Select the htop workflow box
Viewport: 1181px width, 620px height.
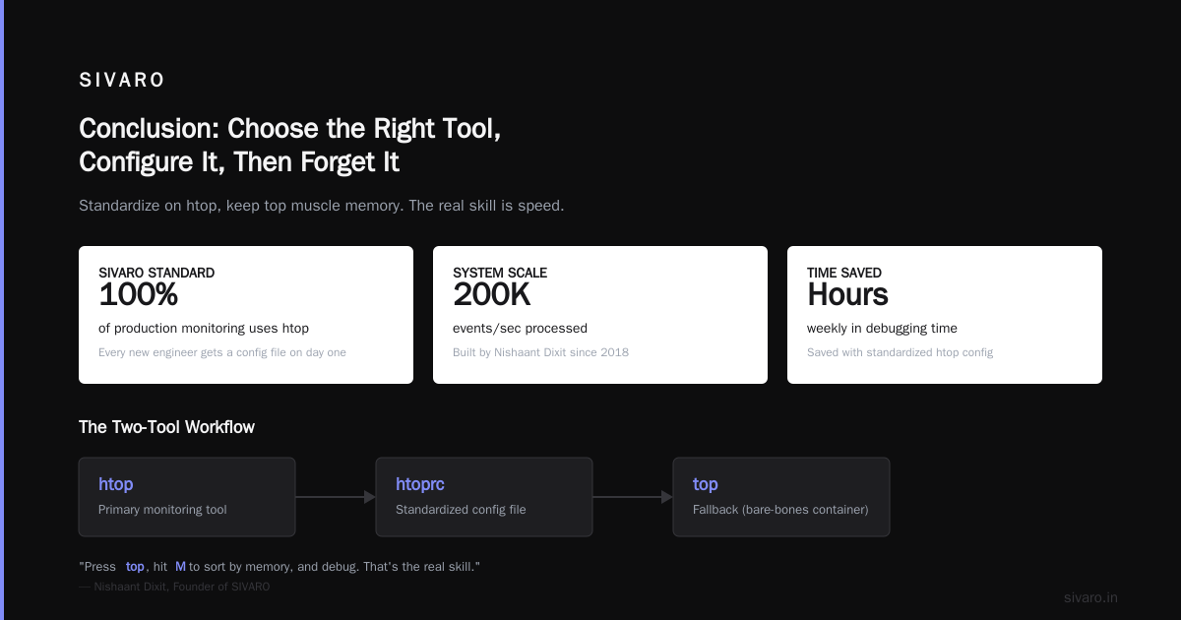click(187, 497)
